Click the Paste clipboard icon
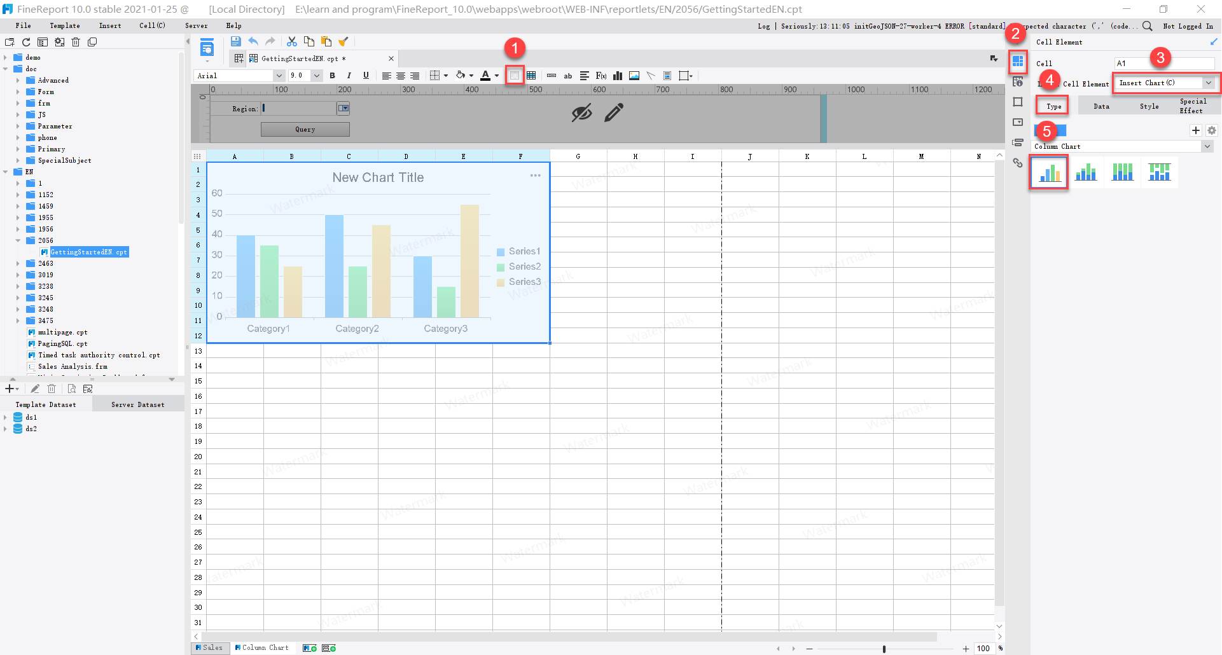Viewport: 1222px width, 655px height. tap(326, 41)
